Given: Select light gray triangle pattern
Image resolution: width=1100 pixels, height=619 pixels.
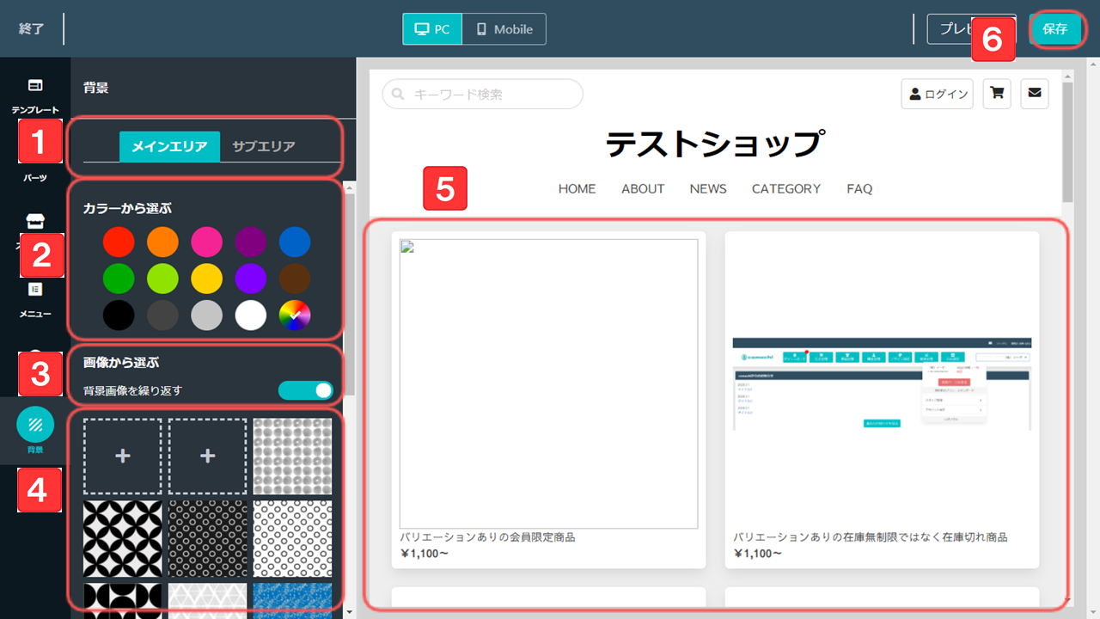Looking at the screenshot, I should 207,600.
